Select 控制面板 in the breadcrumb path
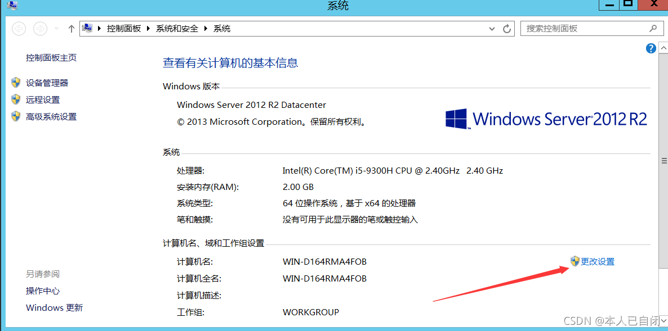The image size is (668, 331). point(123,29)
